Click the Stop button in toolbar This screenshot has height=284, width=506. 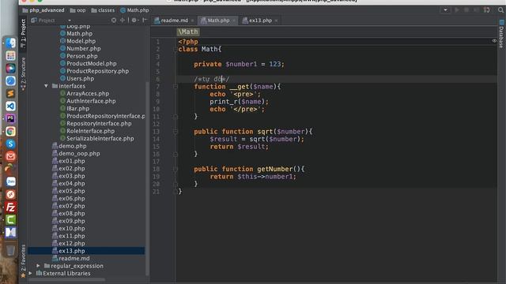(x=466, y=10)
